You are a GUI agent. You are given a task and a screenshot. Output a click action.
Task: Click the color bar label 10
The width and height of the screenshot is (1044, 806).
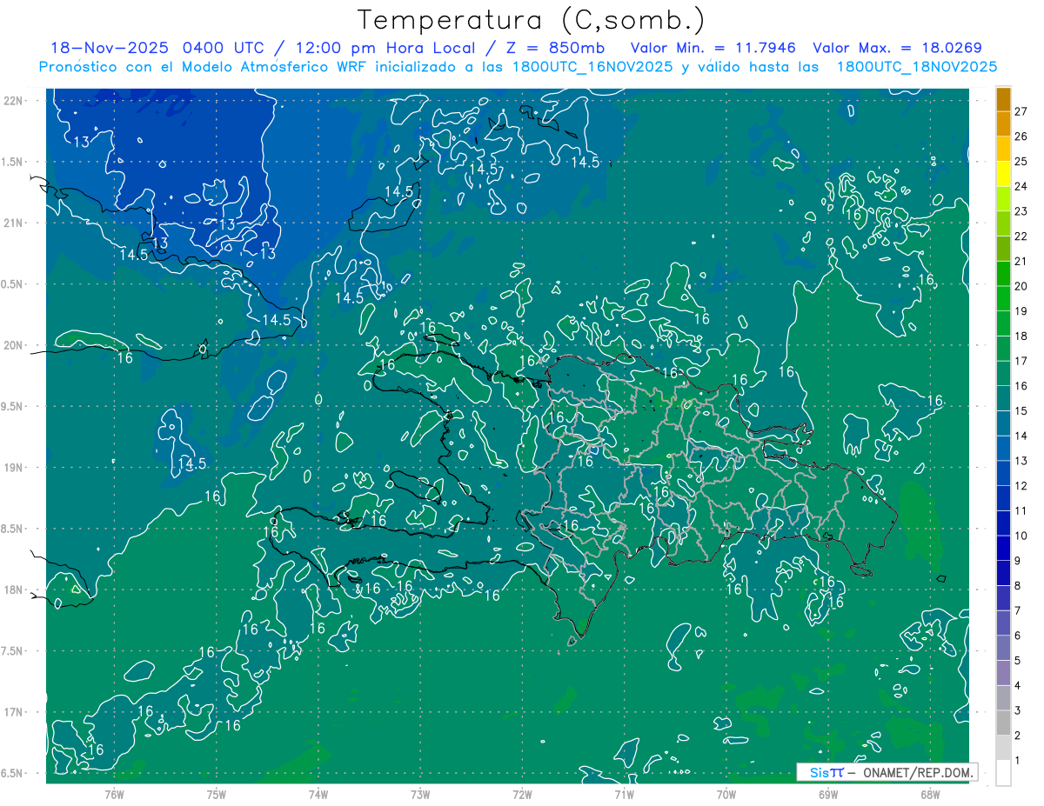[1021, 536]
